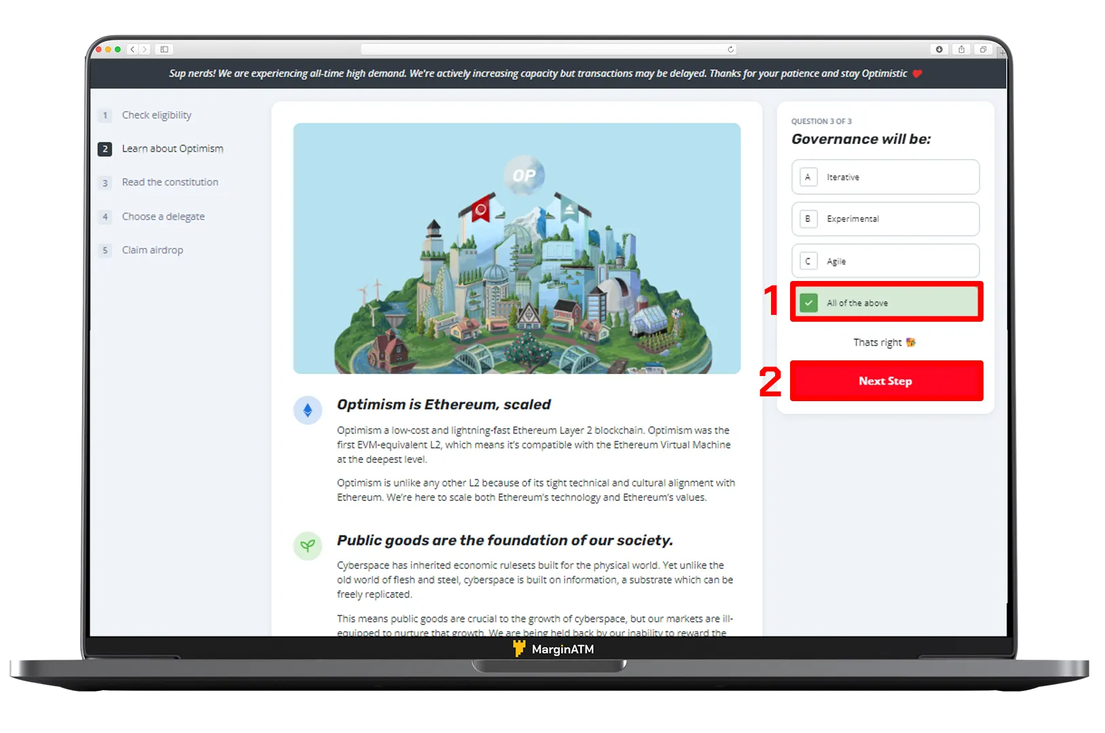Toggle the browser sidebar icon

point(164,50)
